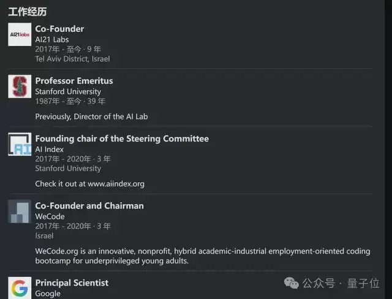
Task: Open the Co-Founder job title
Action: [x=59, y=29]
